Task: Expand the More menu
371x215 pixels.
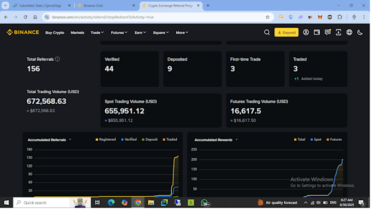Action: click(x=182, y=33)
